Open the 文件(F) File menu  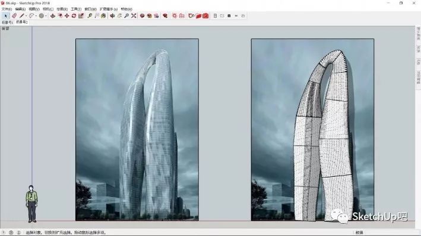(7, 9)
